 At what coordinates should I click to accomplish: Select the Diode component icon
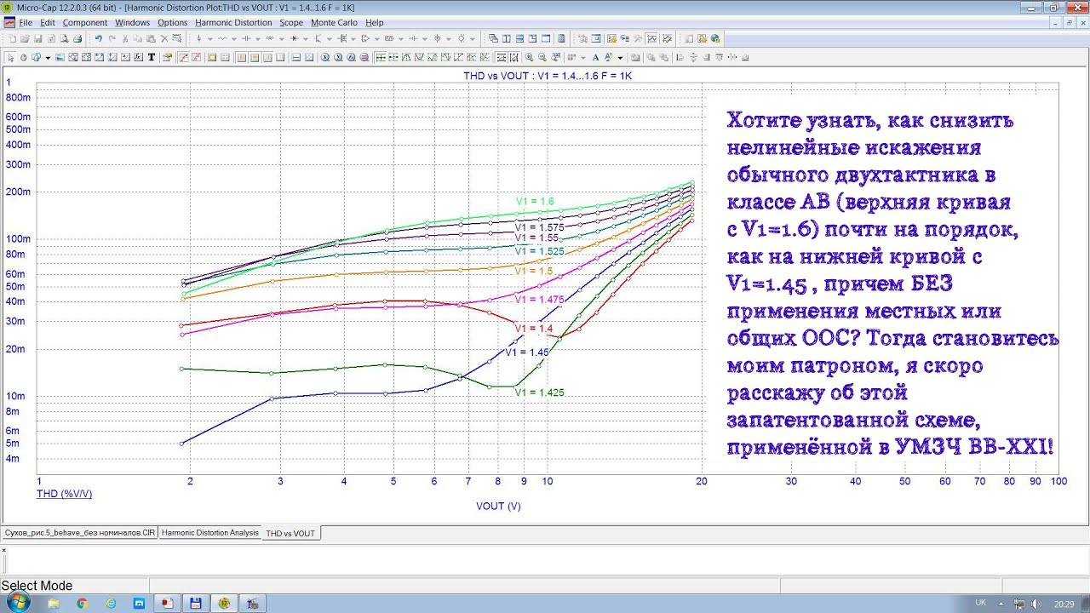coord(294,39)
